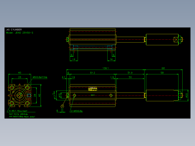Click the 65 dimension value
Viewport: 195px width, 146px height.
click(163, 68)
